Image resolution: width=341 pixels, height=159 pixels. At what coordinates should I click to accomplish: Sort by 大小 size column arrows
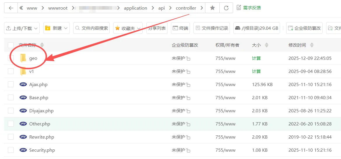click(x=266, y=45)
